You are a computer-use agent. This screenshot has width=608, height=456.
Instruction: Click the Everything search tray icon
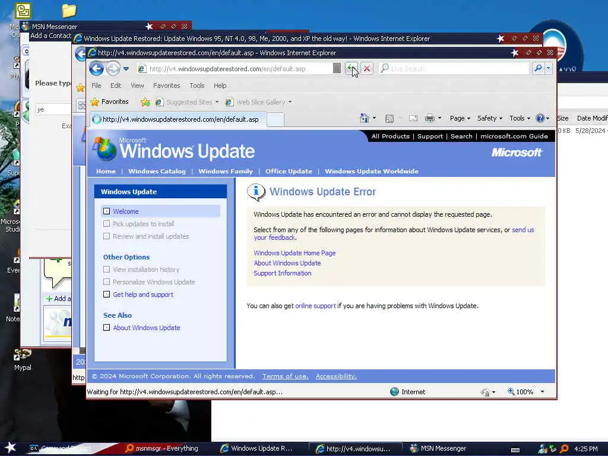564,449
